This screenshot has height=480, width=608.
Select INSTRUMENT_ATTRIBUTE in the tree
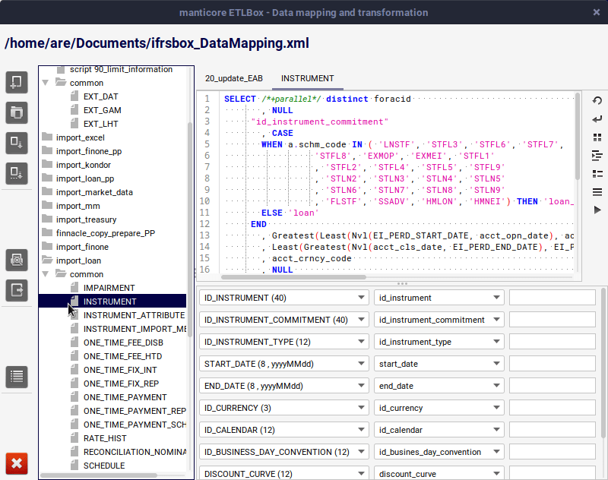click(x=134, y=315)
